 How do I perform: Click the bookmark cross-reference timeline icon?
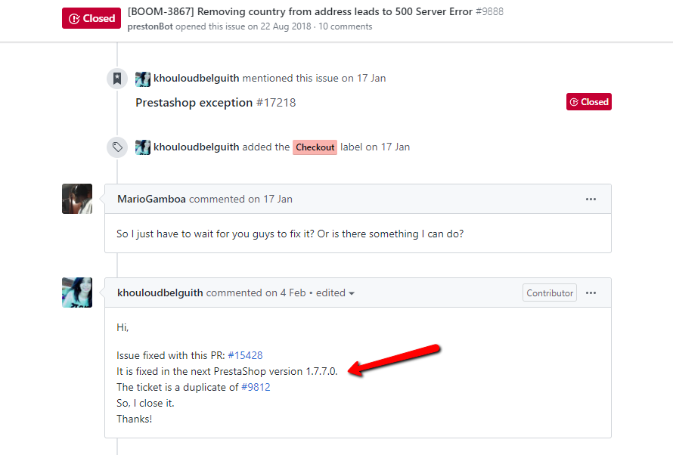click(117, 79)
